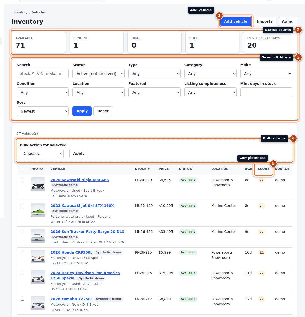This screenshot has height=317, width=305.
Task: Click the green Jet Ski photo thumbnail
Action: point(38,210)
